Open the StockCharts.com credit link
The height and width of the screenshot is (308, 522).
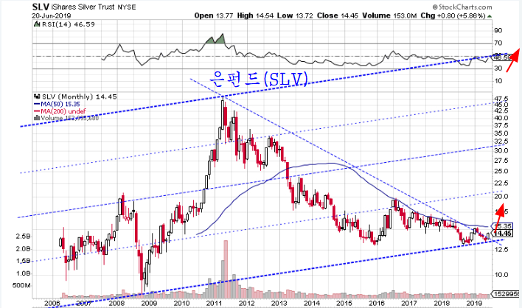pyautogui.click(x=462, y=7)
